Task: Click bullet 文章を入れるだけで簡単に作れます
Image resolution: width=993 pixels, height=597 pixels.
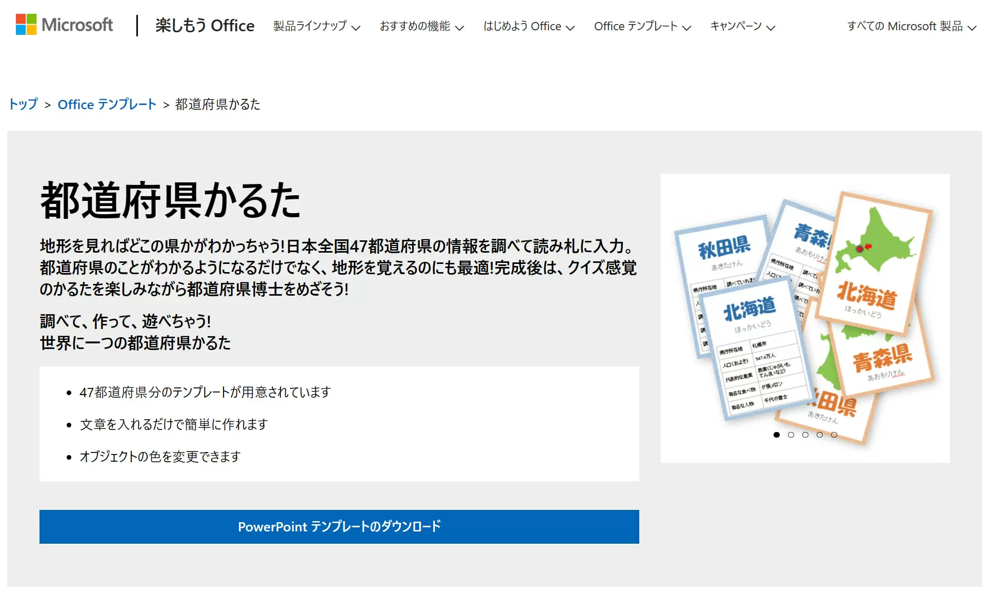Action: point(174,424)
